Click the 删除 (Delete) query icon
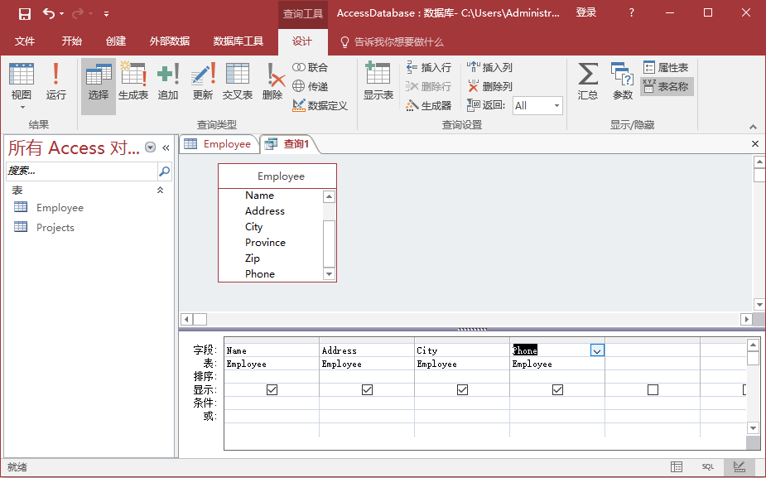Image resolution: width=766 pixels, height=478 pixels. pyautogui.click(x=272, y=82)
